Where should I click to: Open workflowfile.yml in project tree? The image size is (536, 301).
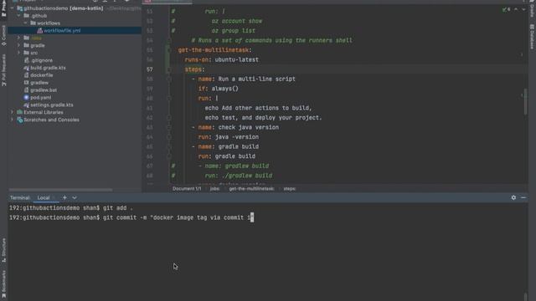(62, 30)
